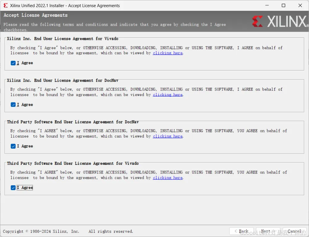Click 'Third Party Software End User License Agreement for DocNav' heading

[73, 122]
